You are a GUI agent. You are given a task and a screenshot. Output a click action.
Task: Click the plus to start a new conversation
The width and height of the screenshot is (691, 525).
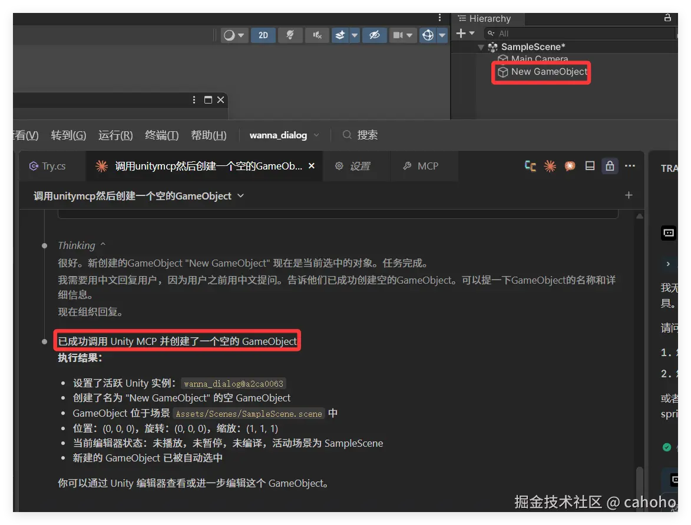(629, 195)
